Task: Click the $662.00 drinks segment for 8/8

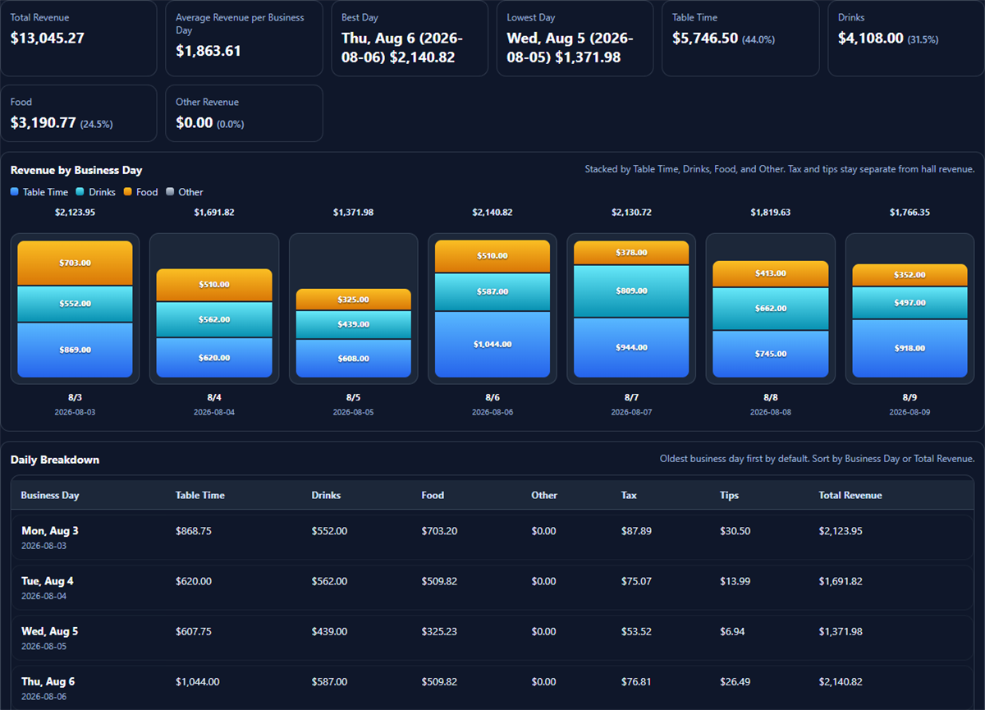Action: (771, 309)
